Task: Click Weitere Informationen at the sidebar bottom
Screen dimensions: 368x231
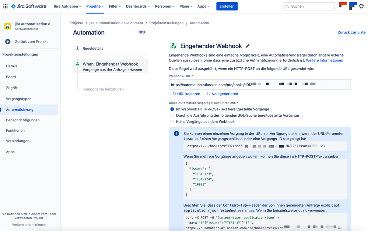Action: coord(29,225)
